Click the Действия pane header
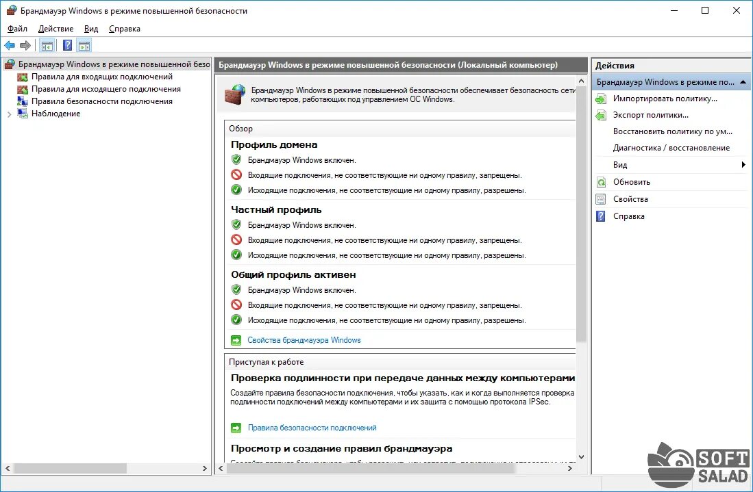753x492 pixels. (615, 66)
